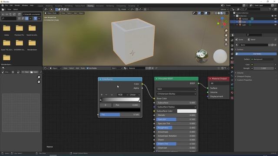Screen dimensions: 278x156
Task: Click the Render properties tab icon
Action: point(232,45)
